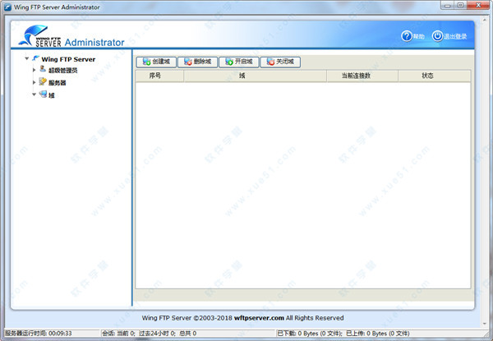The width and height of the screenshot is (493, 341).
Task: Click the 退出登录 logout text label
Action: pos(455,36)
